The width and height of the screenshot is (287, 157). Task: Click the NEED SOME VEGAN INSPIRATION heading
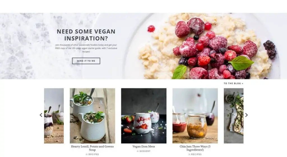(86, 35)
